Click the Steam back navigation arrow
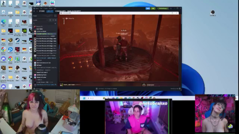The image size is (239, 134). click(34, 11)
